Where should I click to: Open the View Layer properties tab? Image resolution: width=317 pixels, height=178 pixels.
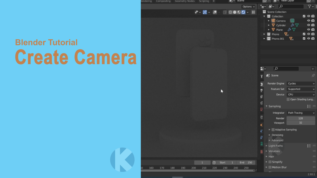(x=262, y=97)
